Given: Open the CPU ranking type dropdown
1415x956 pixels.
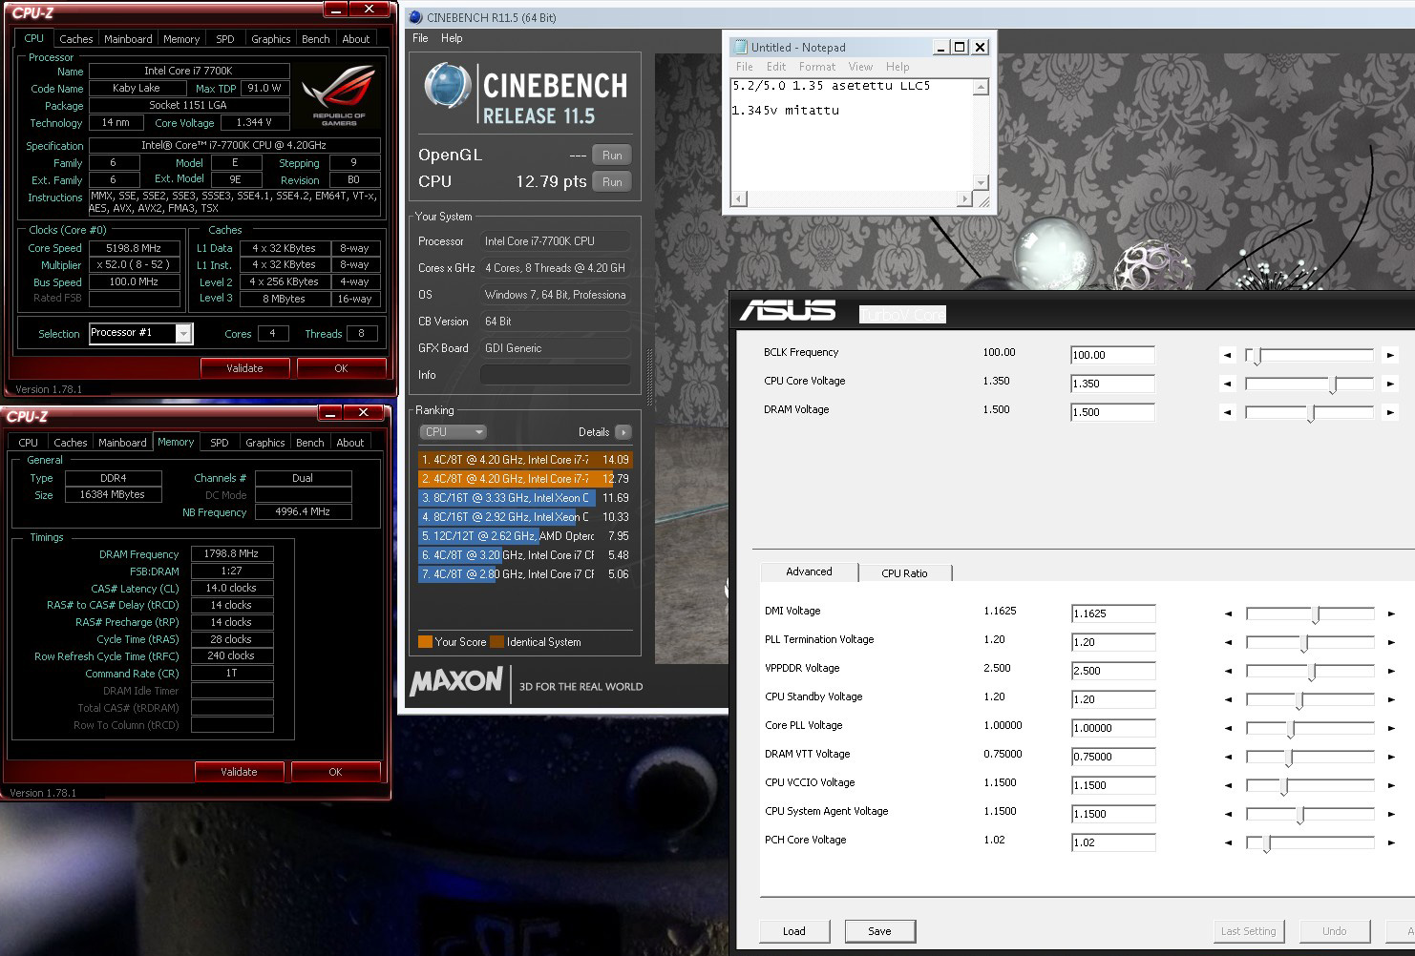Looking at the screenshot, I should click(x=454, y=432).
